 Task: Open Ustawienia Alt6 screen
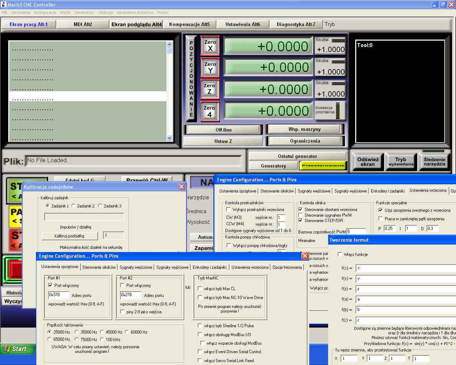pyautogui.click(x=243, y=24)
